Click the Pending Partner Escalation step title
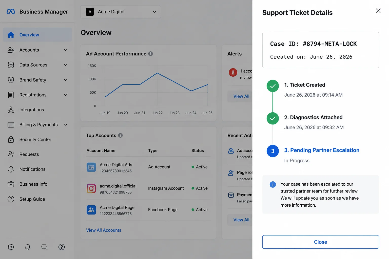The width and height of the screenshot is (389, 259). point(322,150)
